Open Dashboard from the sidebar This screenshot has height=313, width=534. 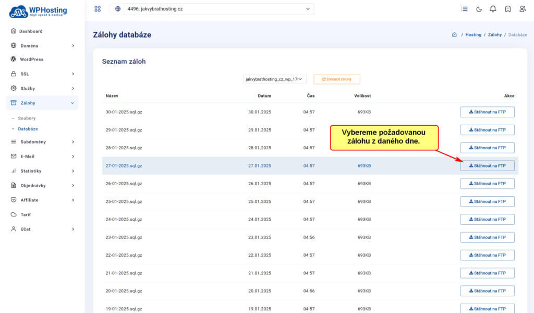30,31
